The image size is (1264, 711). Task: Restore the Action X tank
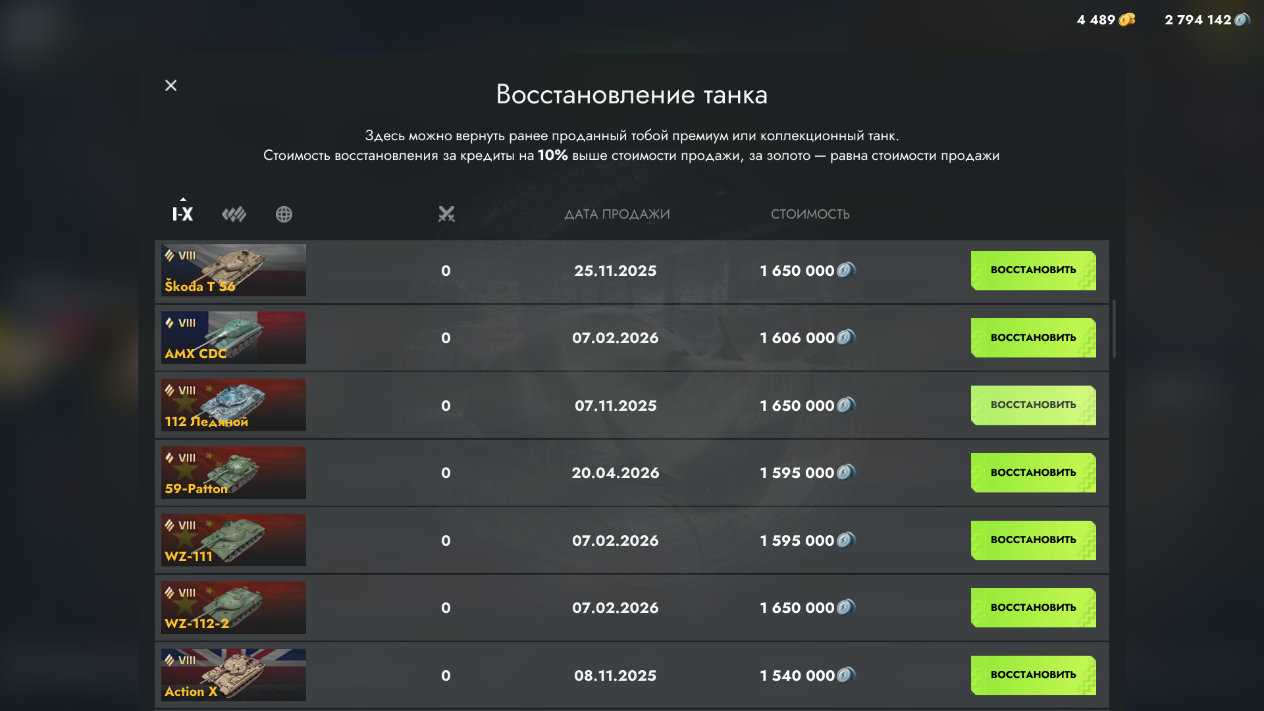tap(1034, 675)
